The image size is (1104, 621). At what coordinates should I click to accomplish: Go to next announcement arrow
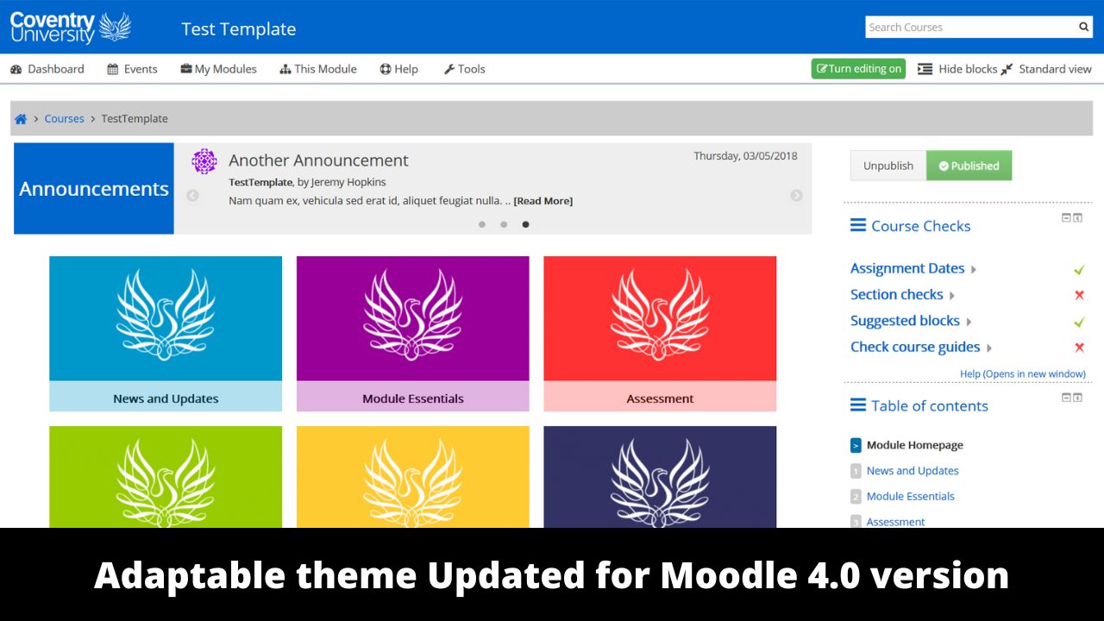pos(796,196)
